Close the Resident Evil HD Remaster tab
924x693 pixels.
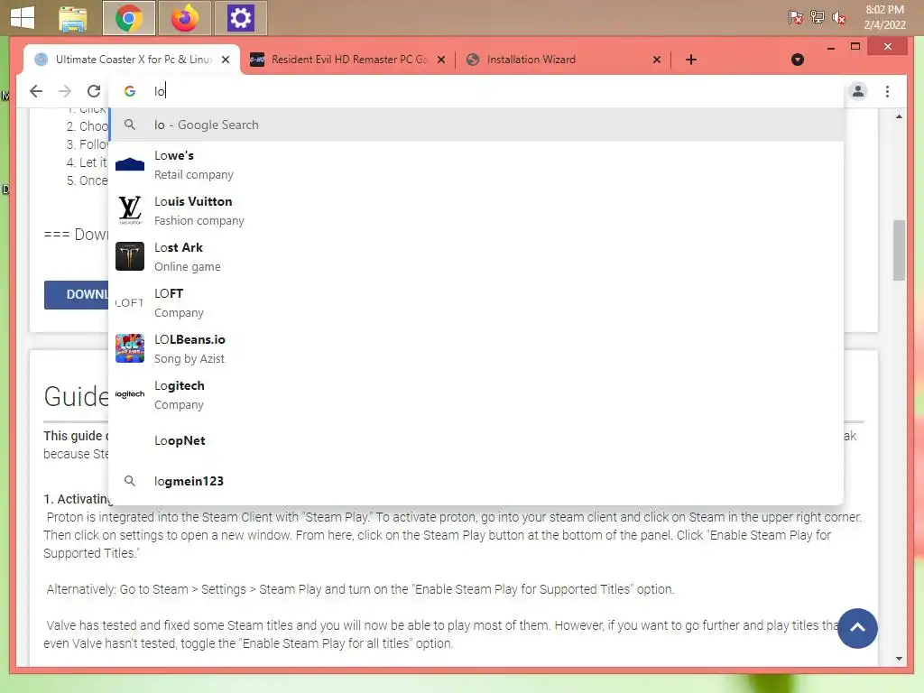(440, 60)
